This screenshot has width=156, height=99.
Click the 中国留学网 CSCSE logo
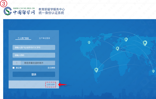coord(19,11)
